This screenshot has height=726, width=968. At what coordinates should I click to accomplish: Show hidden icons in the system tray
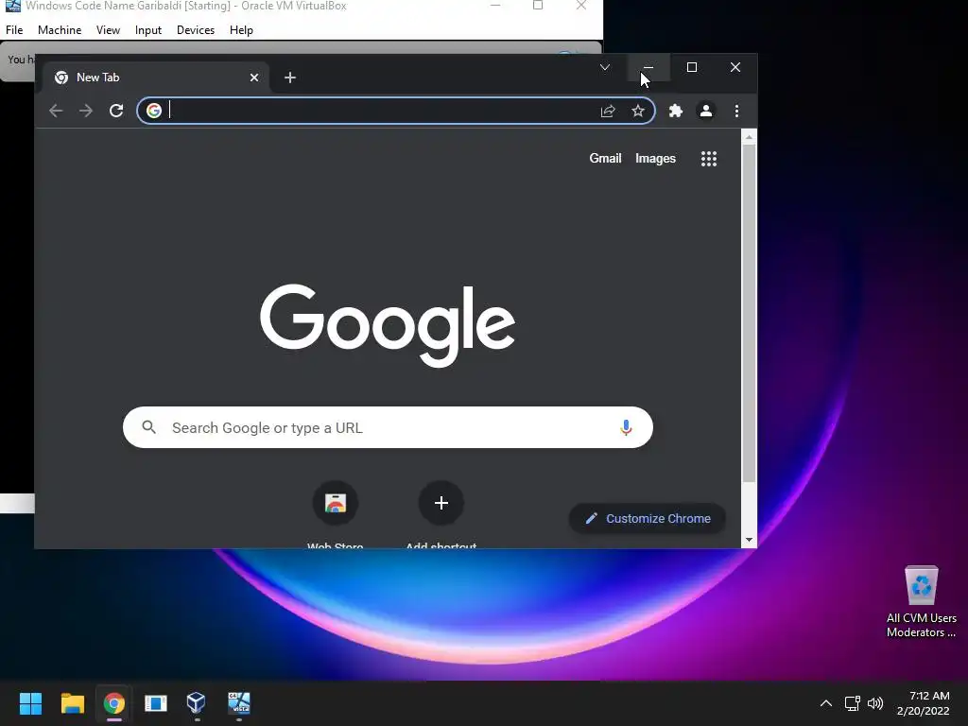pyautogui.click(x=826, y=703)
